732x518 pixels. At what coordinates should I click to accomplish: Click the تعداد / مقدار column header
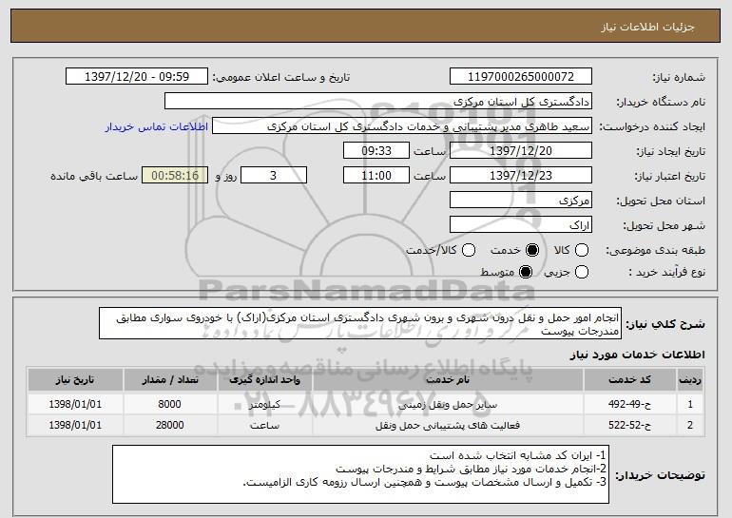(170, 380)
